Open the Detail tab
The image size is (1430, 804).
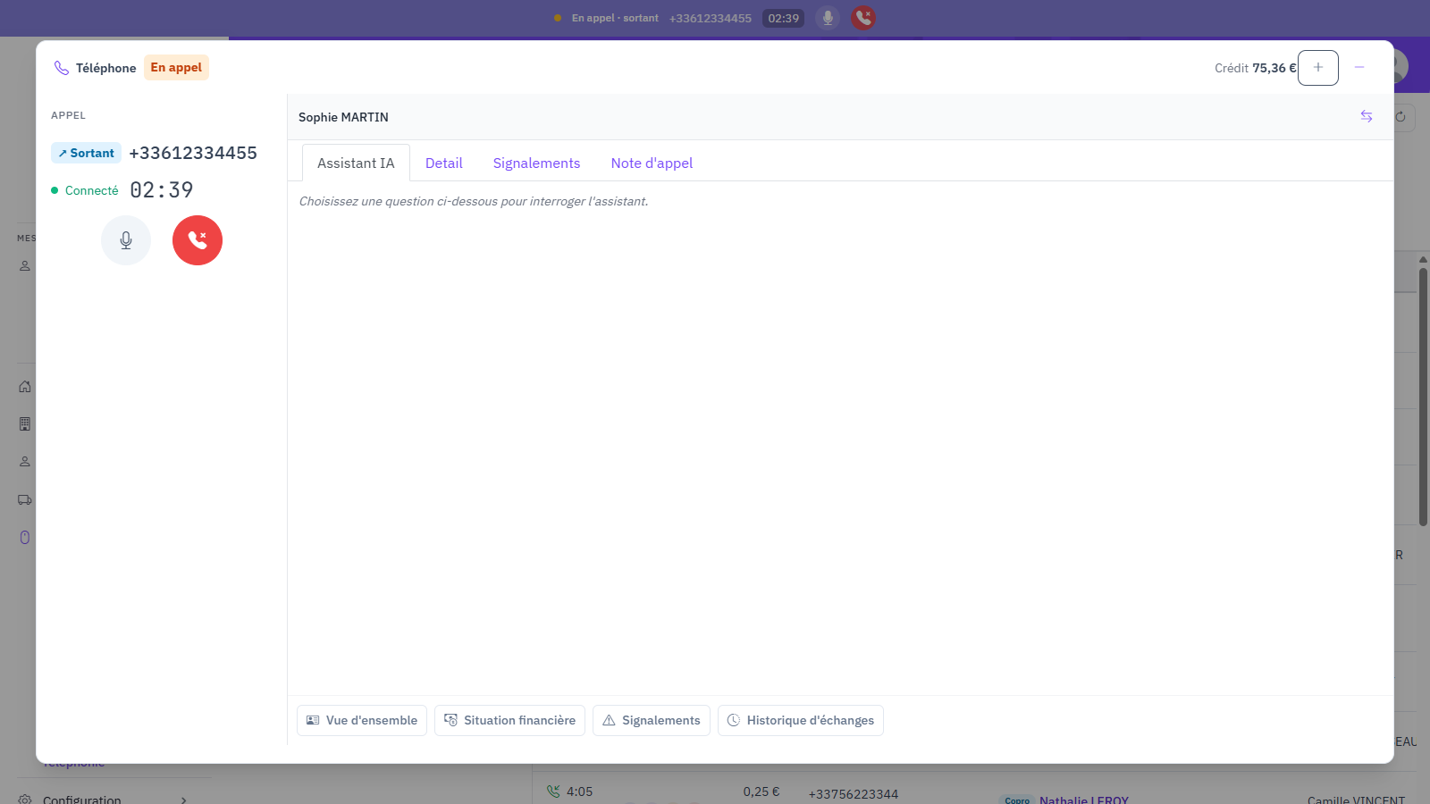point(444,163)
